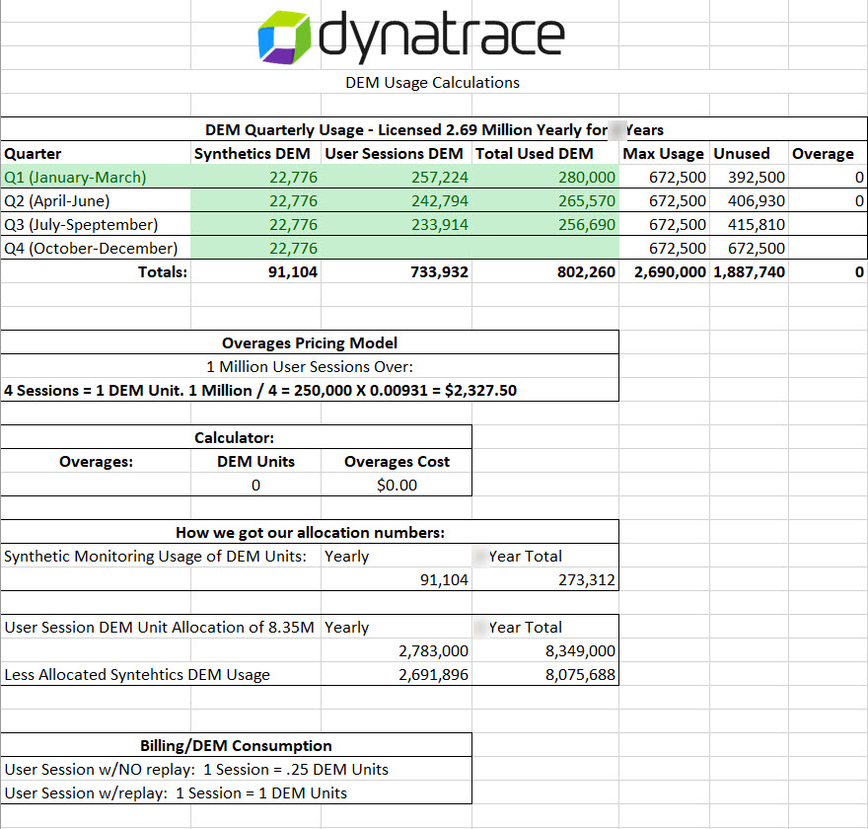Click the total user sessions value 733,932

(x=440, y=272)
